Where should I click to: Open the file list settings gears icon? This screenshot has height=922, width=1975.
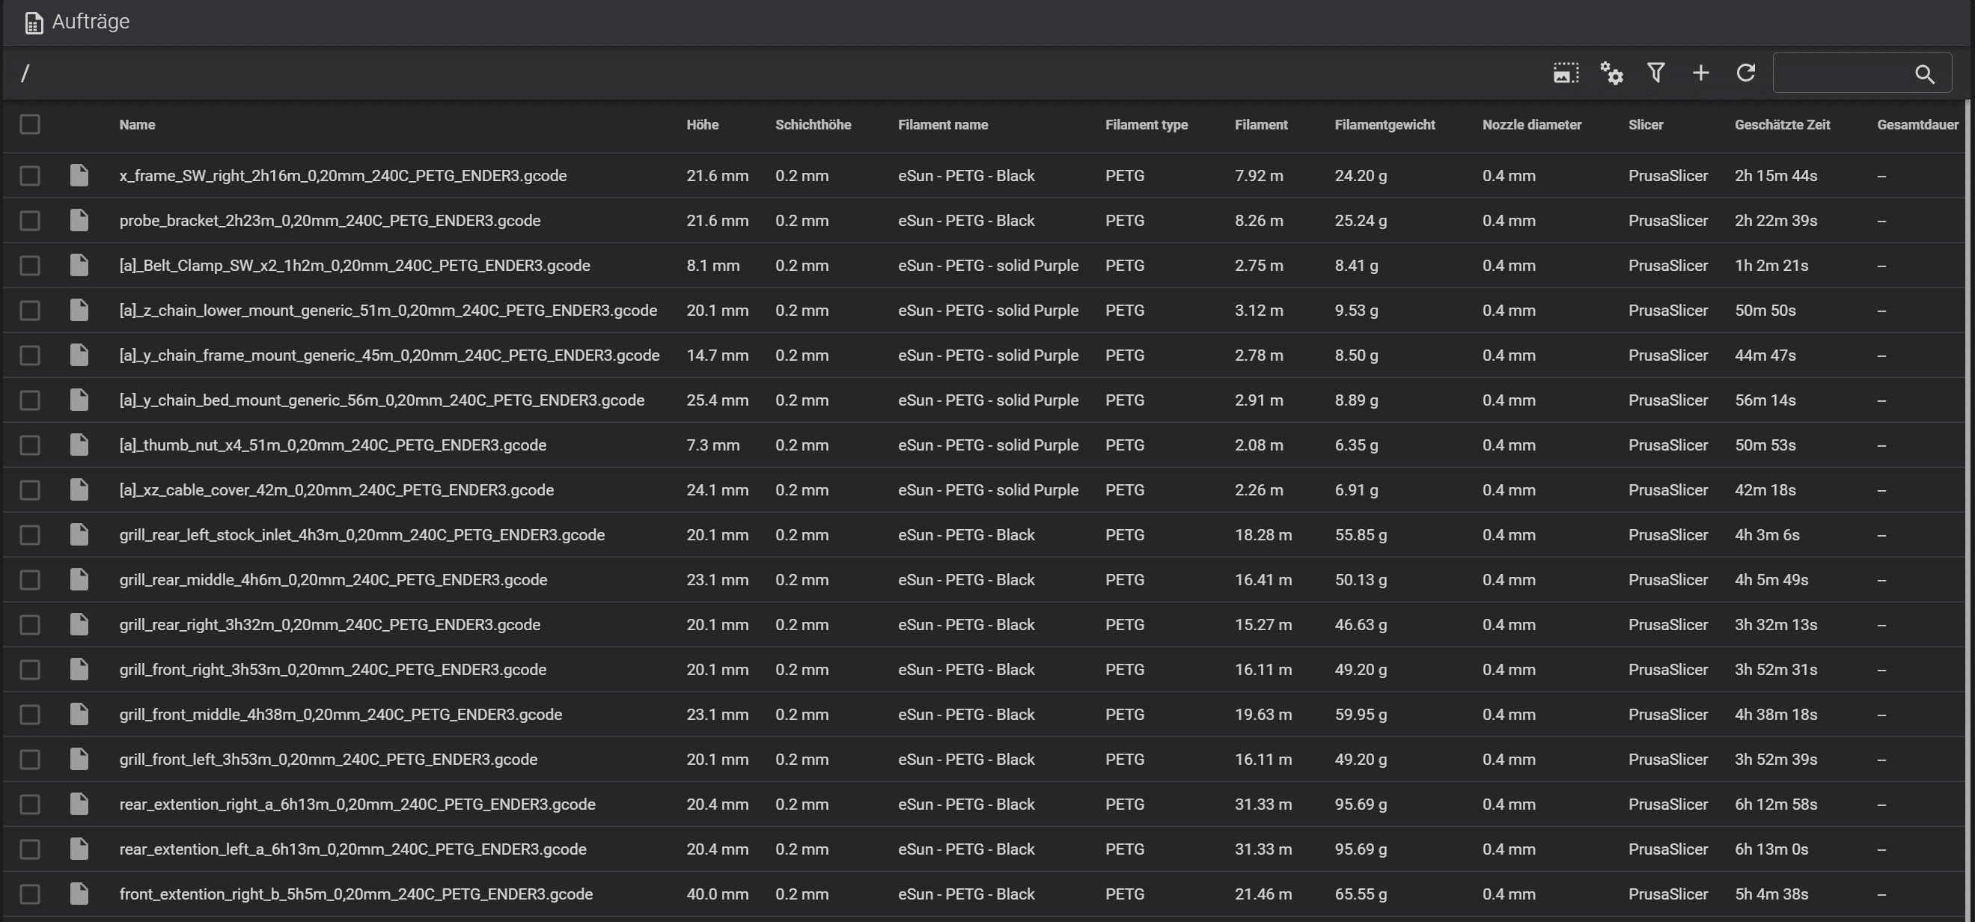point(1611,73)
